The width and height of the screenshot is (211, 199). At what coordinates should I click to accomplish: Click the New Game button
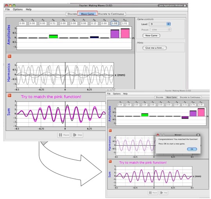(151, 36)
